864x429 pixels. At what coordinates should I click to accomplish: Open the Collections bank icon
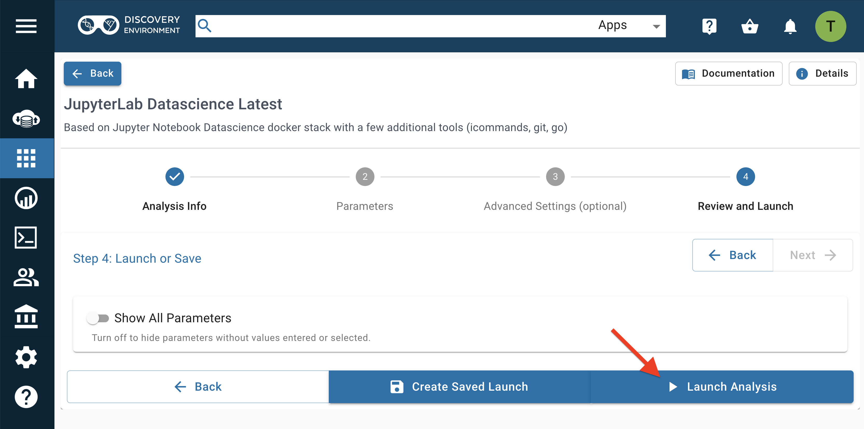(26, 317)
